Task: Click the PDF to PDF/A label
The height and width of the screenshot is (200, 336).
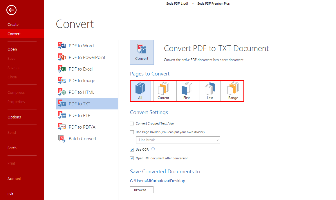Action: pos(82,127)
